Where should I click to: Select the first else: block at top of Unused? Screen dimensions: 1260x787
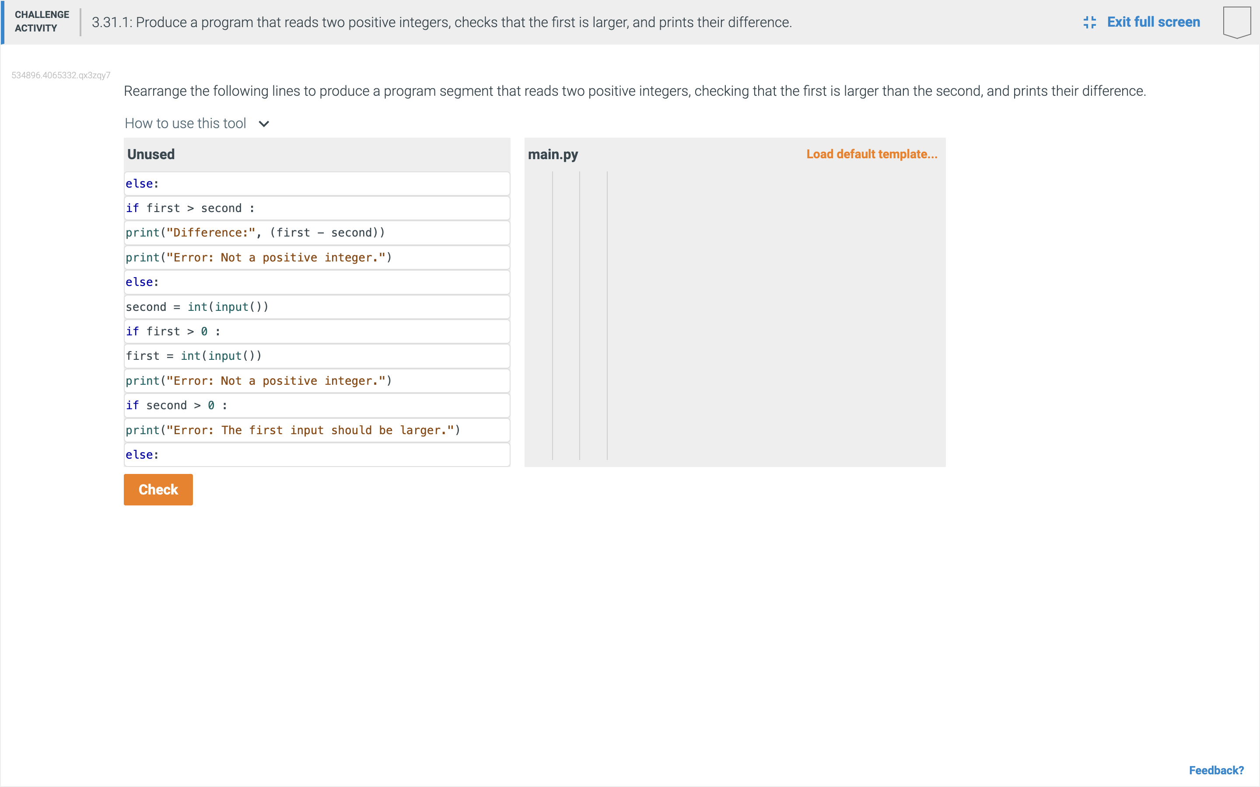317,184
